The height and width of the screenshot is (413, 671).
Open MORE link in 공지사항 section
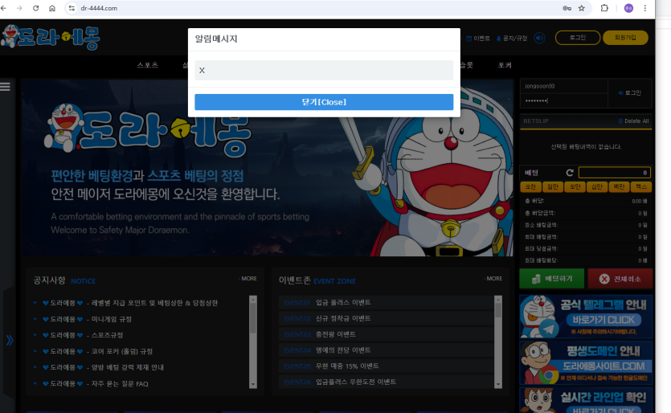(x=248, y=279)
